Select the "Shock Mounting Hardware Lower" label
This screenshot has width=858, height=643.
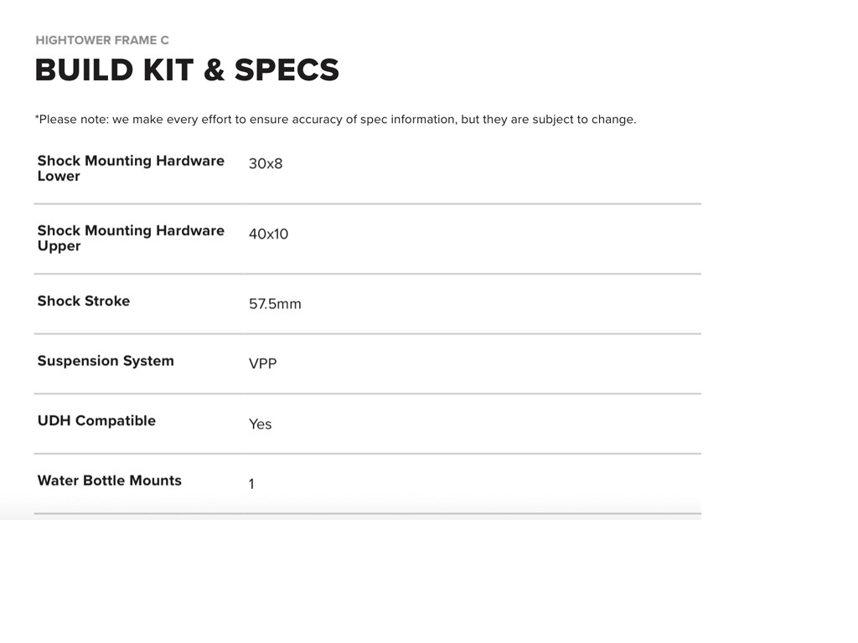[x=131, y=168]
